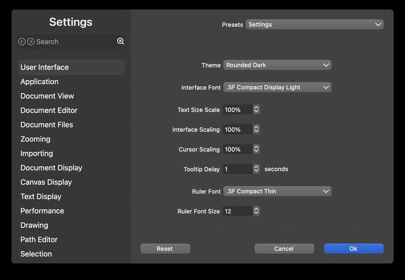This screenshot has height=280, width=405.
Task: Click the Tooltip Delay stepper arrows
Action: point(256,169)
